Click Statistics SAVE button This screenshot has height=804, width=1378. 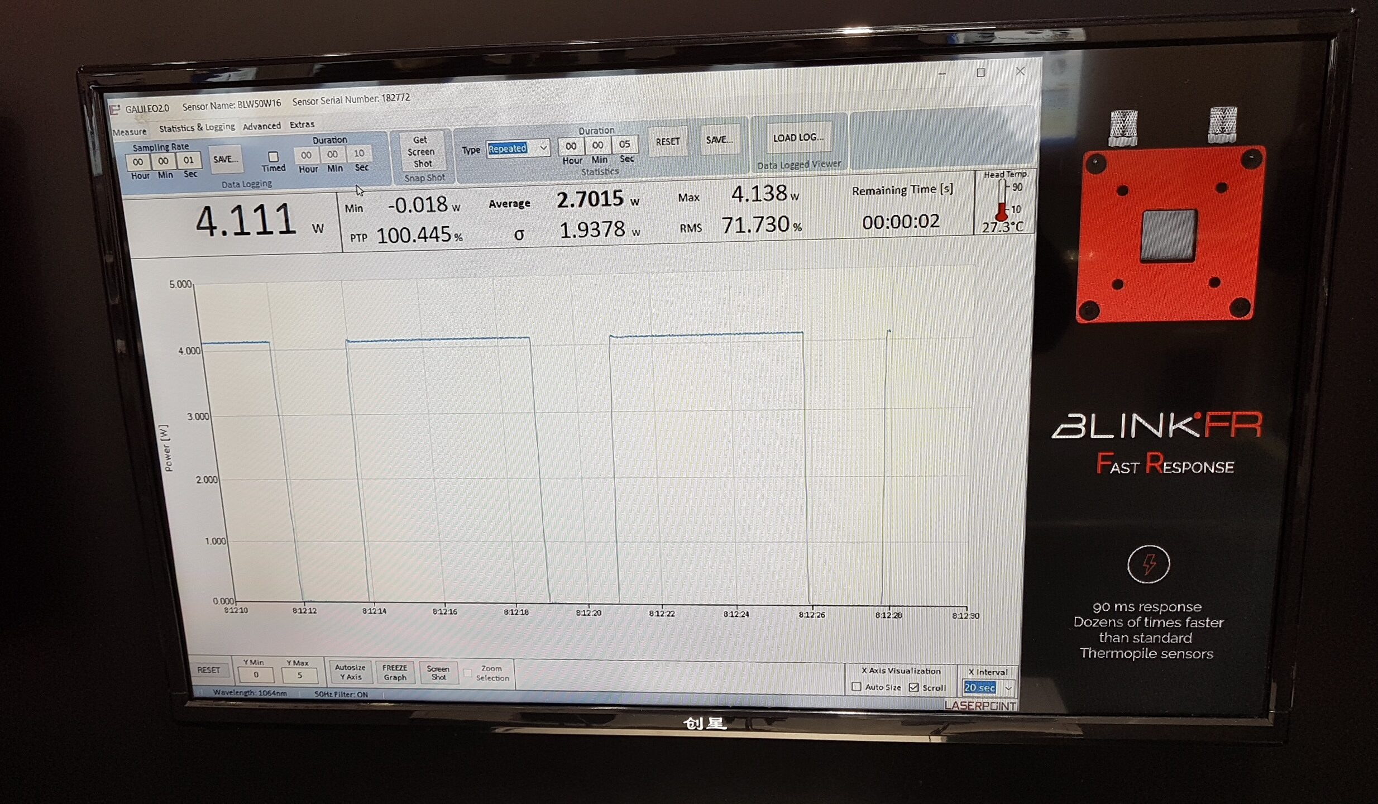[x=719, y=140]
